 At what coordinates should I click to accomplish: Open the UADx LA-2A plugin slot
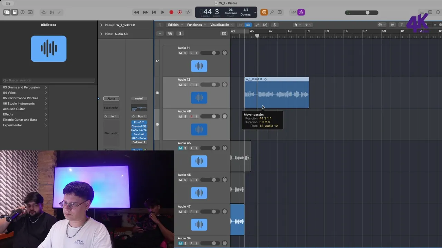pyautogui.click(x=139, y=130)
